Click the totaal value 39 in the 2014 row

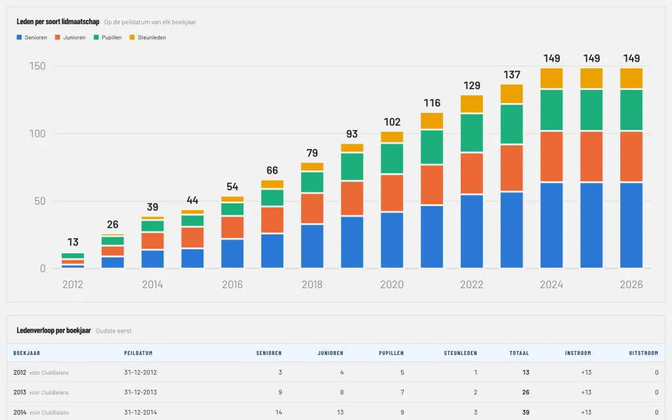(526, 412)
